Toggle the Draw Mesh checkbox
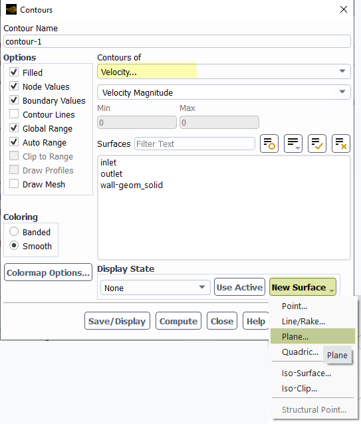The image size is (361, 424). [14, 184]
